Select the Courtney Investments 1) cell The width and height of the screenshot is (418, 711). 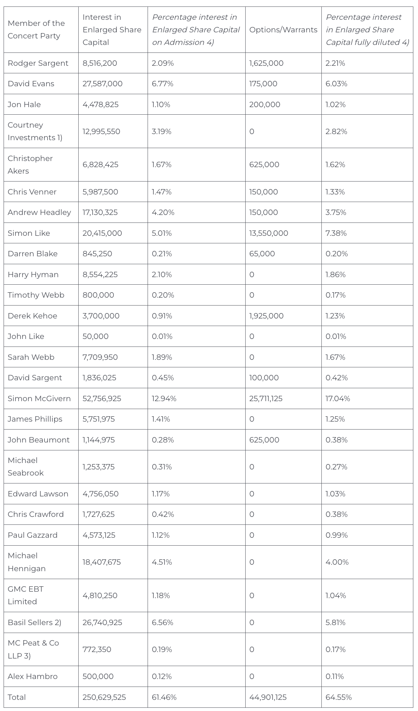coord(35,131)
